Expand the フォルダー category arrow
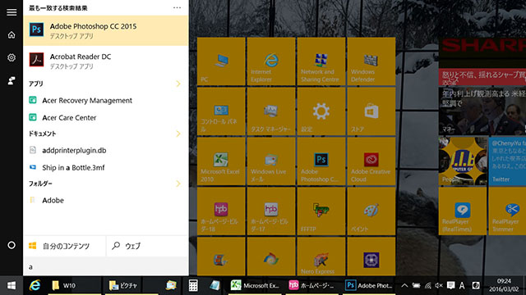Screen dimensions: 526x295 click(178, 184)
